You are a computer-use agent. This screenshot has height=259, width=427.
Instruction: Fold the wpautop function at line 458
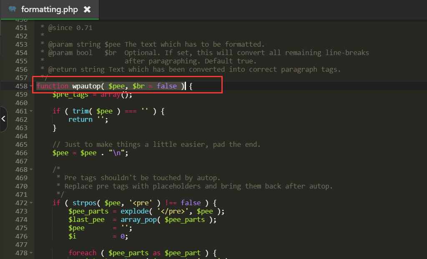(31, 86)
